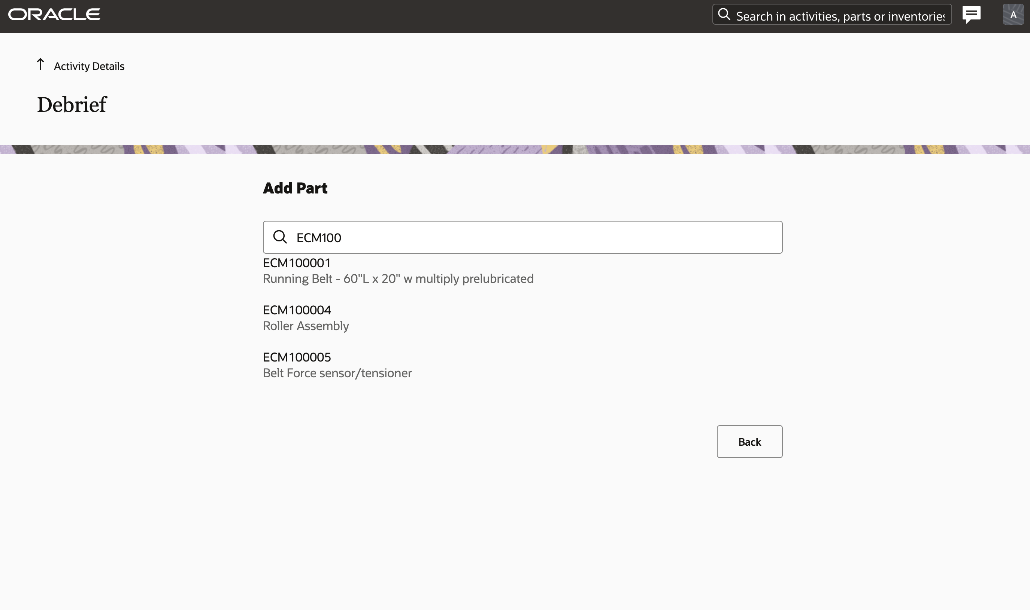Viewport: 1030px width, 610px height.
Task: Select part ECM100001
Action: [x=297, y=263]
